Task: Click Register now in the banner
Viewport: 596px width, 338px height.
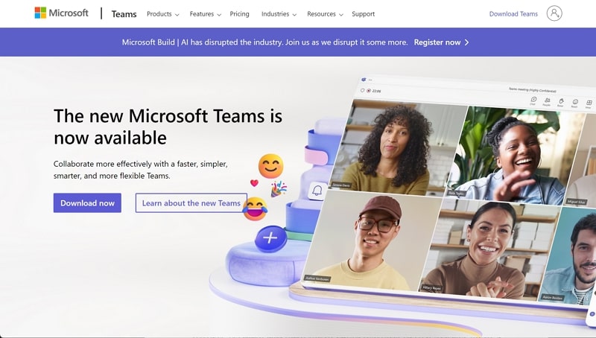Action: click(x=437, y=42)
